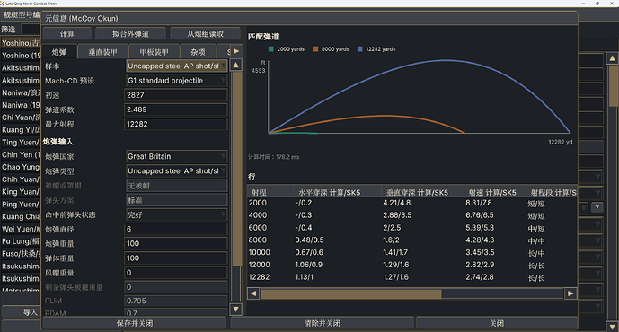Click the 垂直穿深 计算/SK5 column header

(x=422, y=192)
